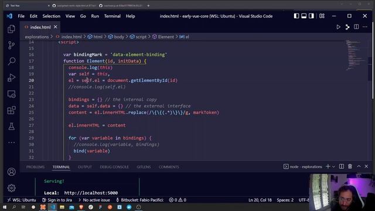Maximize the panel size with chevron
Screen dimensions: 375x211
point(359,166)
